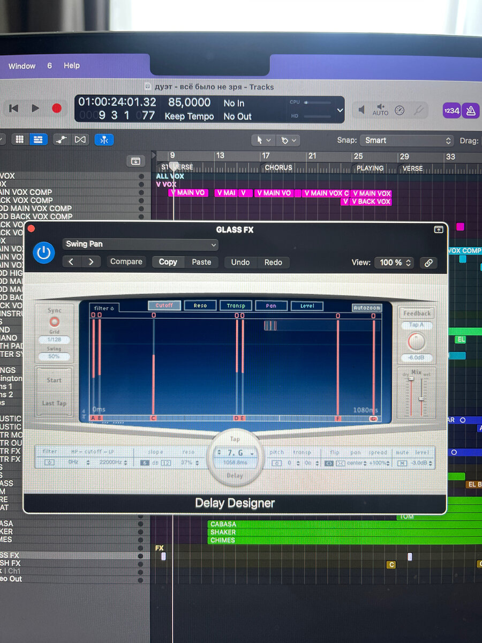
Task: Click the Paste button in plugin header
Action: click(201, 262)
